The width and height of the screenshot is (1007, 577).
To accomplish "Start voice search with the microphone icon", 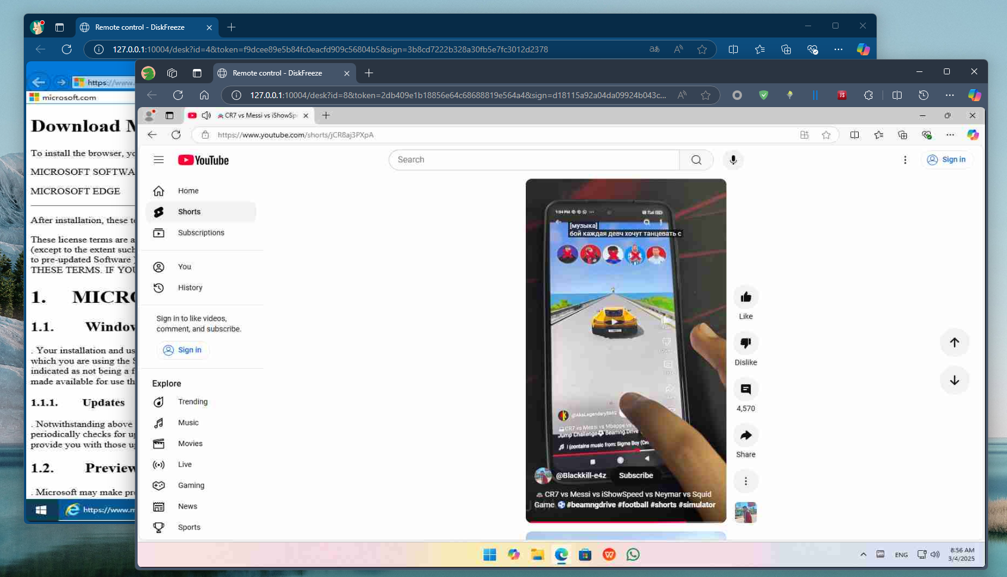I will pyautogui.click(x=733, y=160).
